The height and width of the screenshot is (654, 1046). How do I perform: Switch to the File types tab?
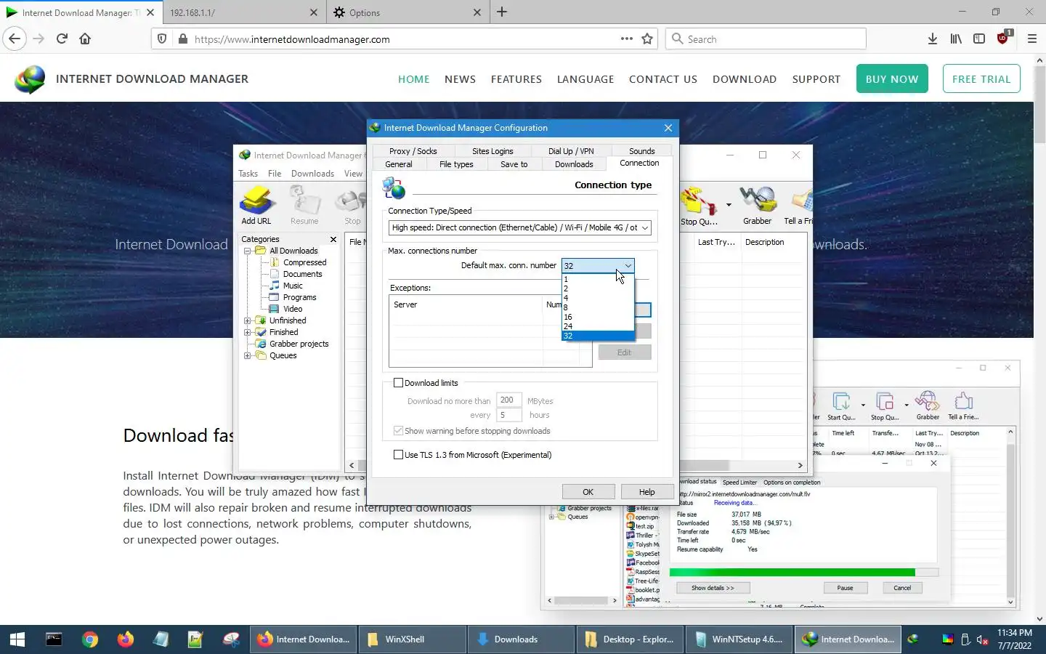tap(456, 164)
